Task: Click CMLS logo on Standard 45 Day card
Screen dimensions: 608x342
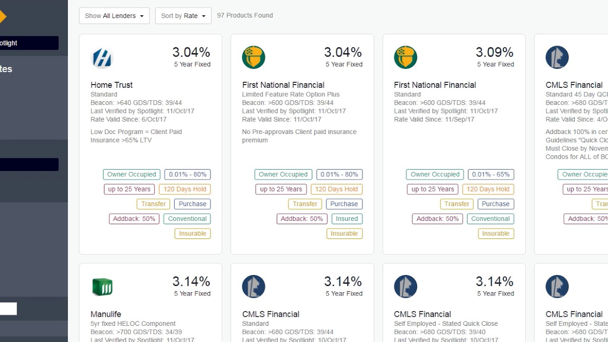Action: click(557, 57)
